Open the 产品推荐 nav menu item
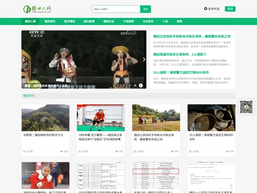This screenshot has width=257, height=193. [128, 21]
